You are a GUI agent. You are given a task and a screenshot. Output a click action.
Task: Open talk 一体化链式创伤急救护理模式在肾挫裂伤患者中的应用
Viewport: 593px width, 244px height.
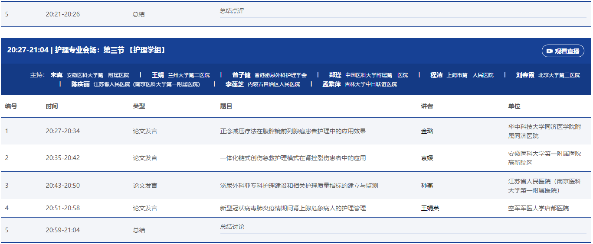(293, 158)
